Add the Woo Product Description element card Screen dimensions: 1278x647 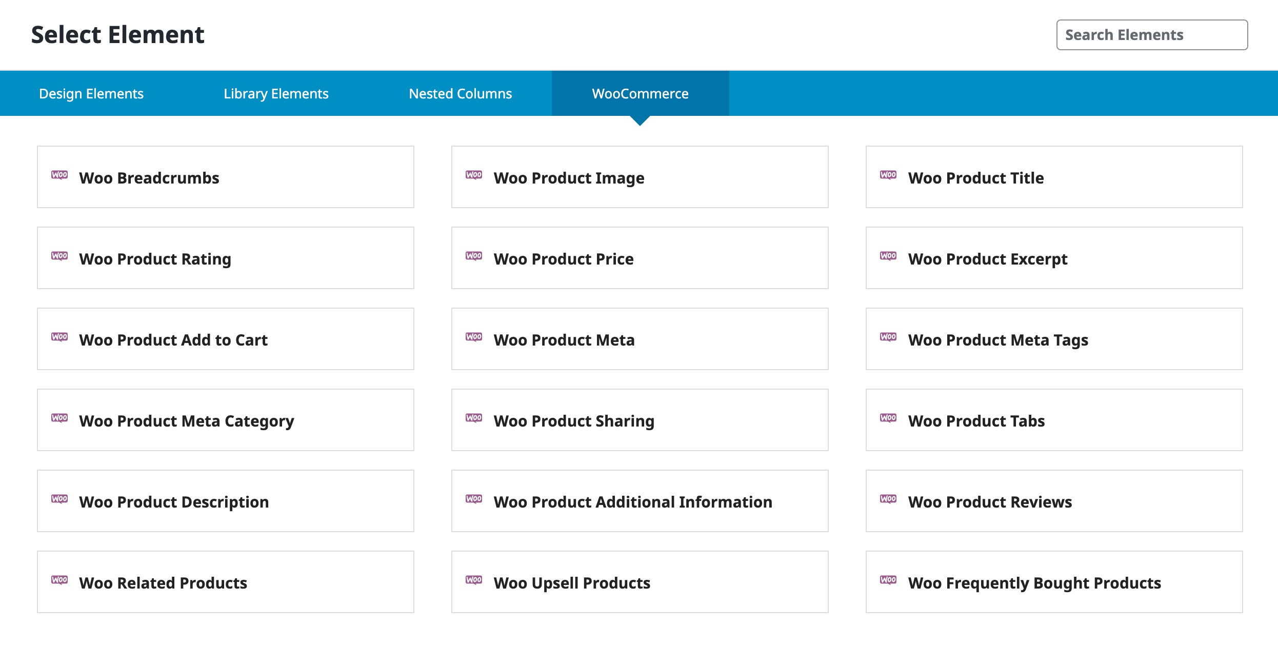tap(226, 501)
